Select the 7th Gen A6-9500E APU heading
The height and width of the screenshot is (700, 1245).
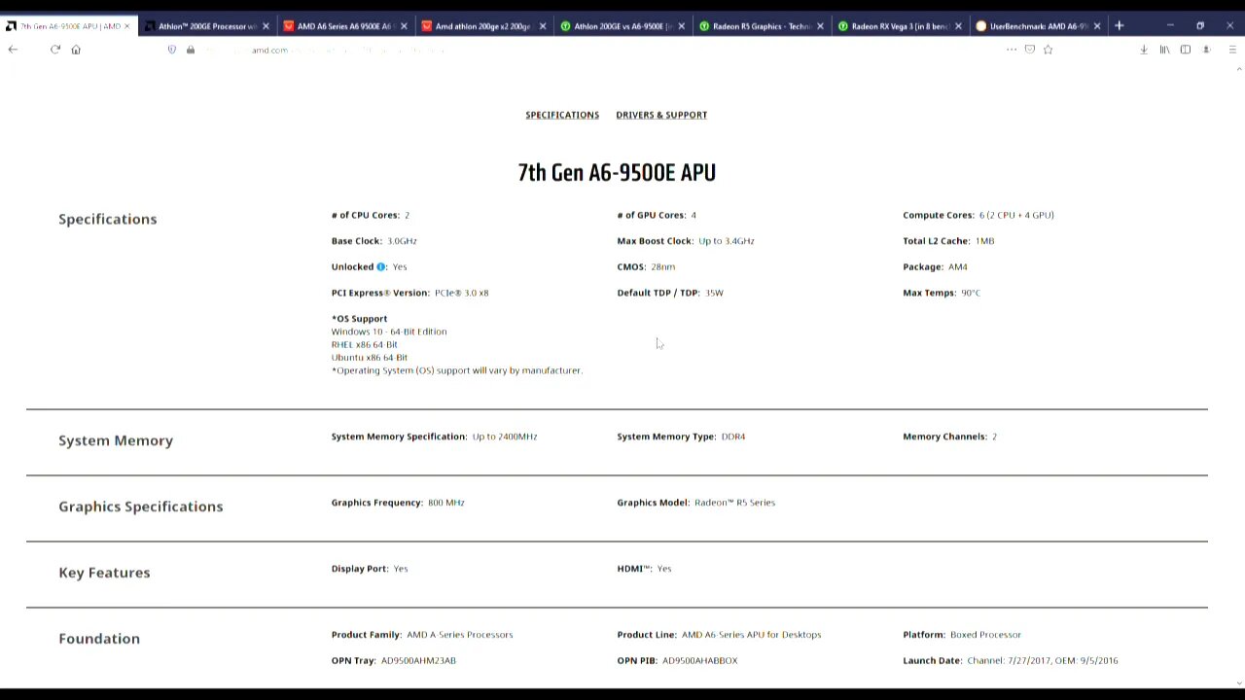[x=617, y=173]
